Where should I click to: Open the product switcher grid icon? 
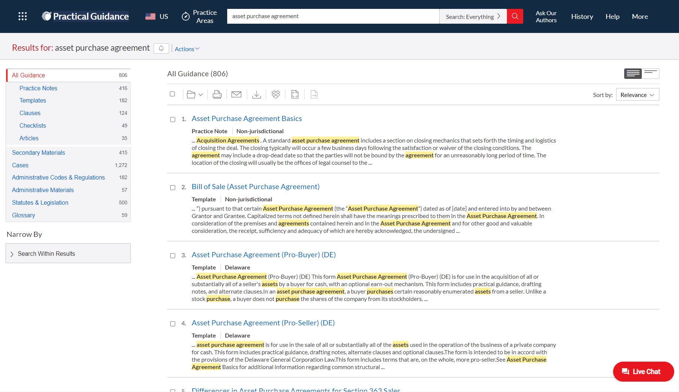[23, 16]
